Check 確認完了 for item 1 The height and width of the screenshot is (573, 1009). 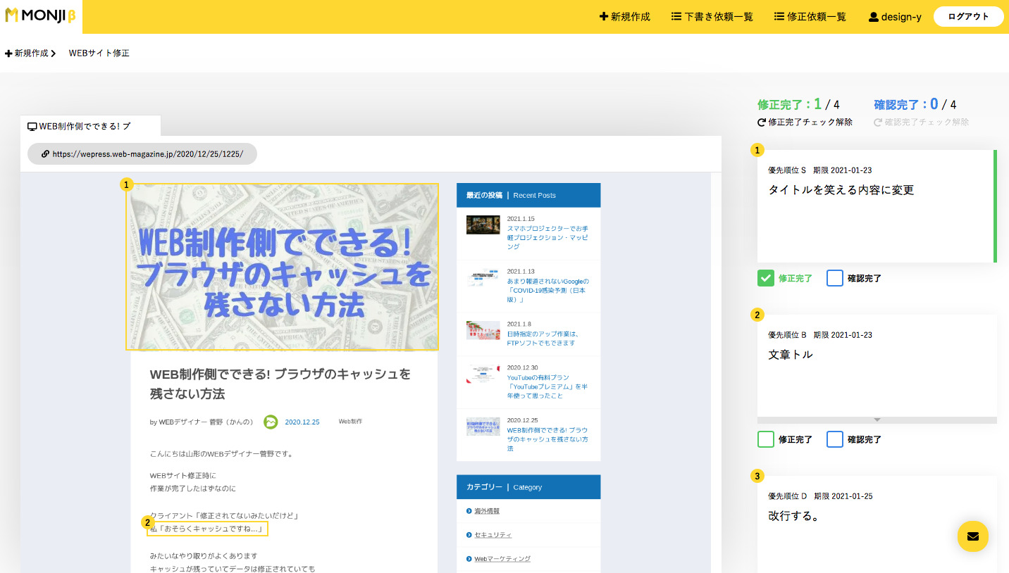(835, 278)
